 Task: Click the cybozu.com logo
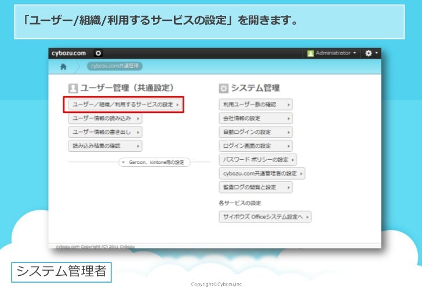[x=68, y=53]
